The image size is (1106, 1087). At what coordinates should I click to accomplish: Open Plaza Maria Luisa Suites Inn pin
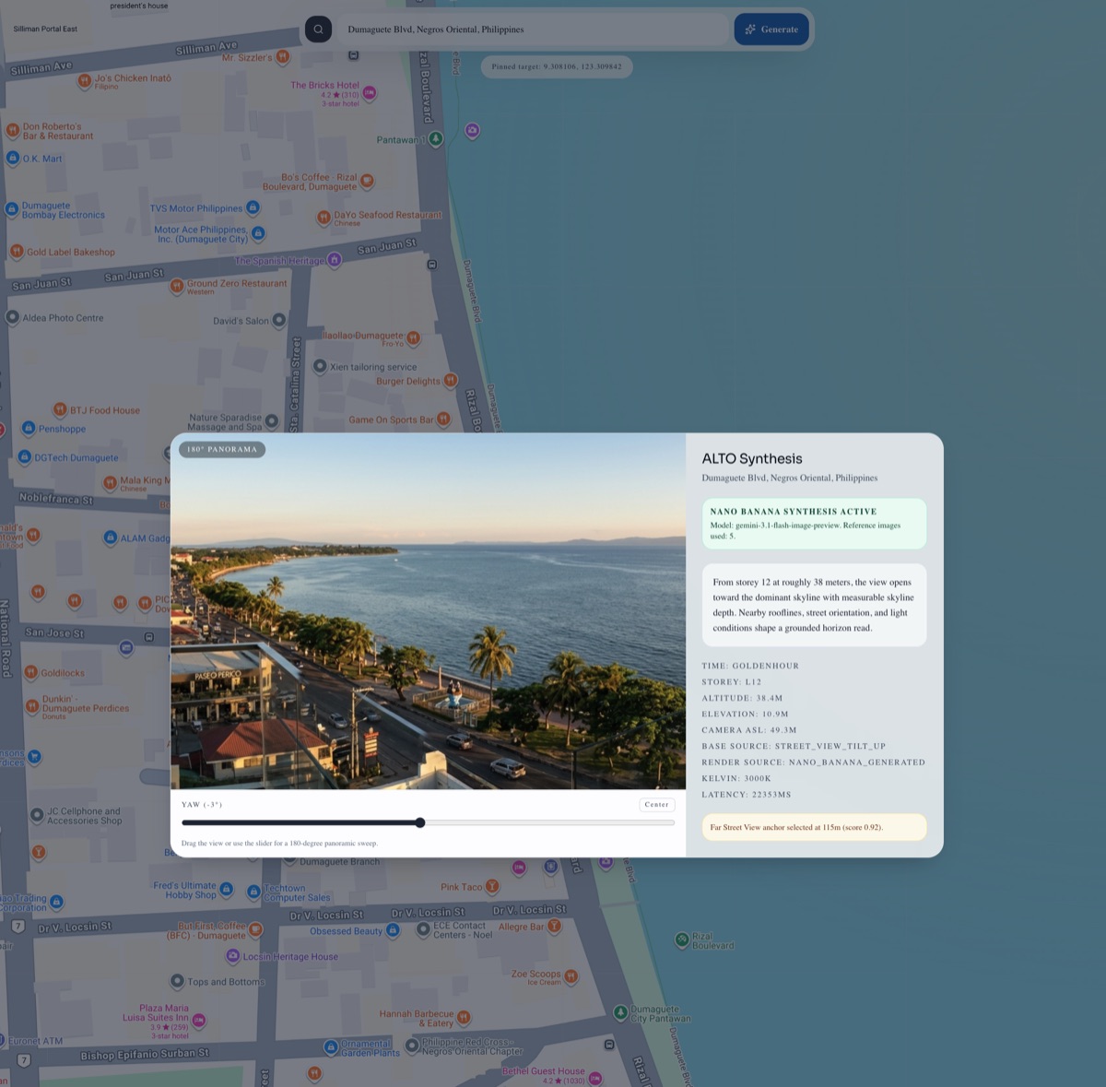[198, 1020]
